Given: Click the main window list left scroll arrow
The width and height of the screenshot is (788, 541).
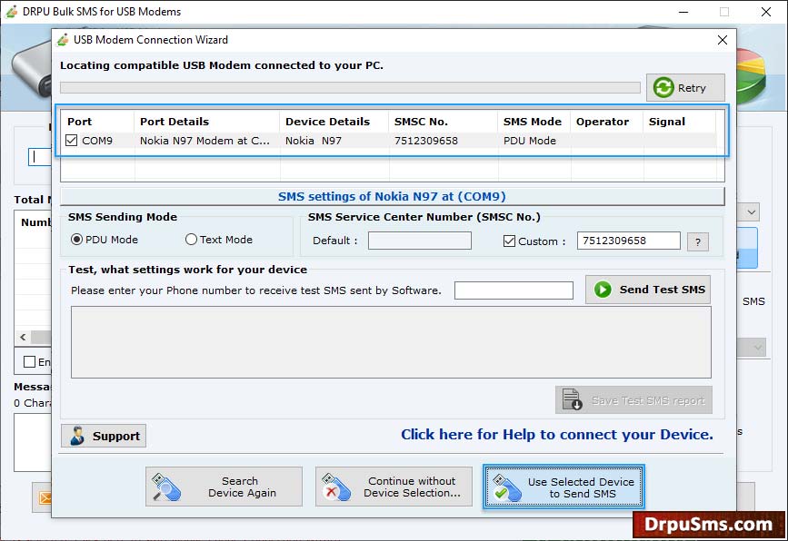Looking at the screenshot, I should [23, 338].
